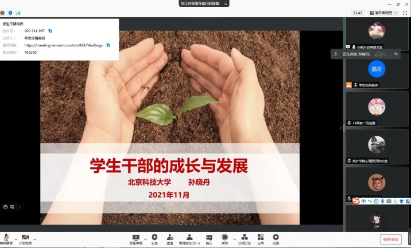Image resolution: width=411 pixels, height=248 pixels.
Task: Click the Breakout Discussion (分组讨论) icon
Action: [245, 238]
